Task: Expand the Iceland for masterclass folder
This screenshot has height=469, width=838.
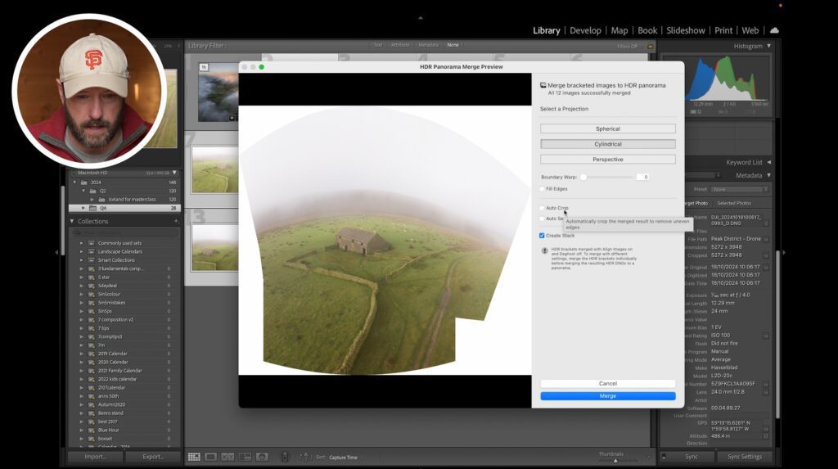Action: point(91,199)
